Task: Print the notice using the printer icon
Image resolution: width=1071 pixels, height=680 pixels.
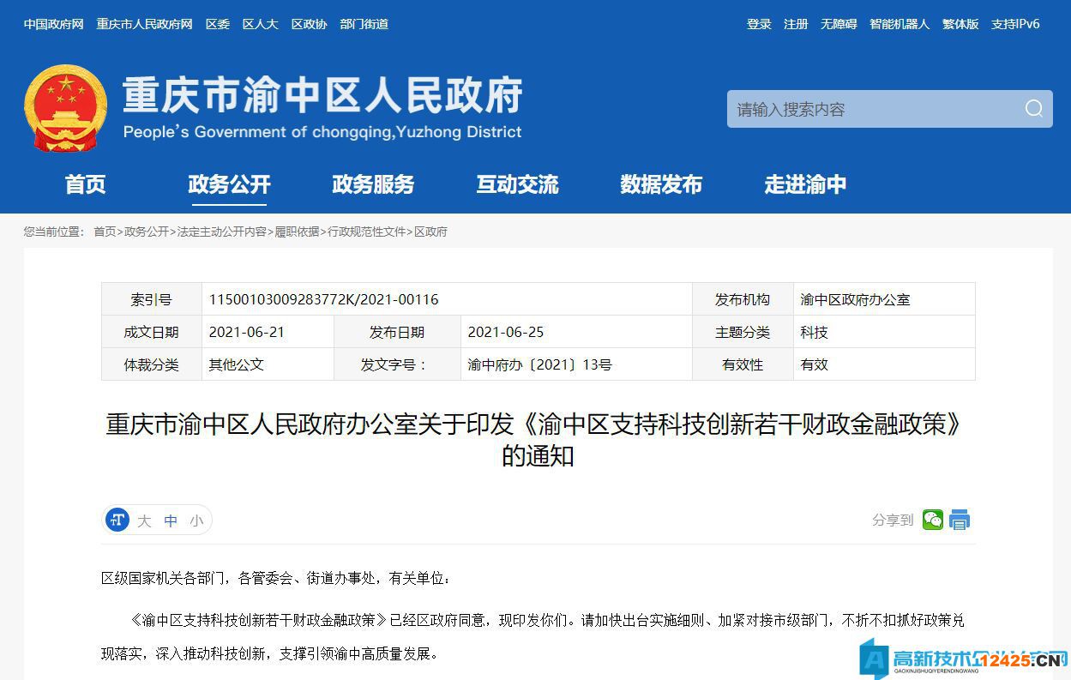Action: [x=960, y=519]
